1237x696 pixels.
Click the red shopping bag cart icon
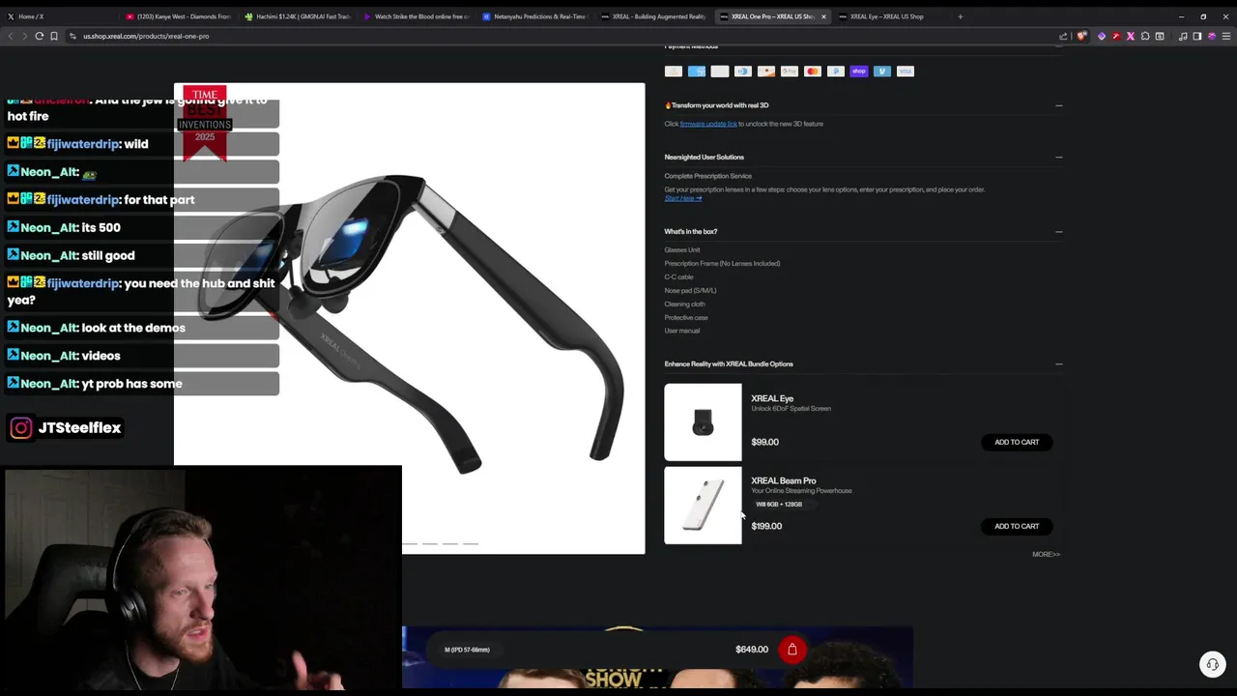point(792,650)
